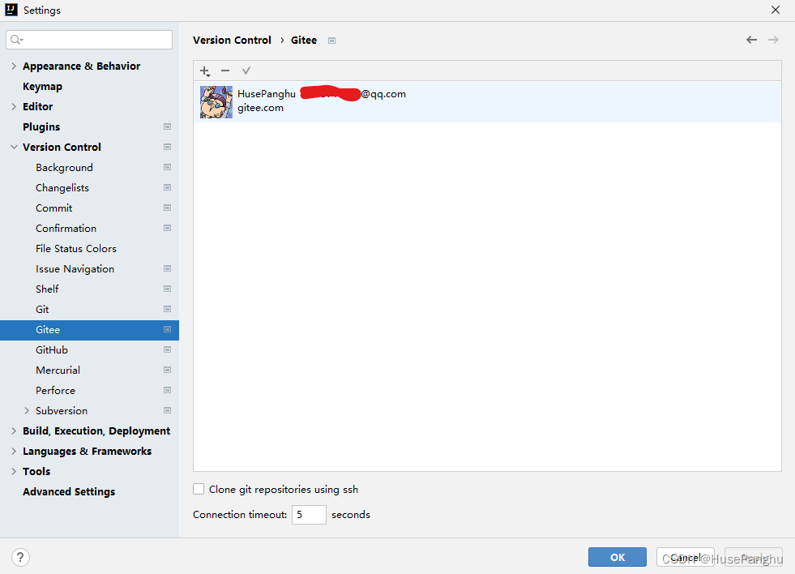795x574 pixels.
Task: Add a new Gitee account with plus icon
Action: pyautogui.click(x=204, y=71)
